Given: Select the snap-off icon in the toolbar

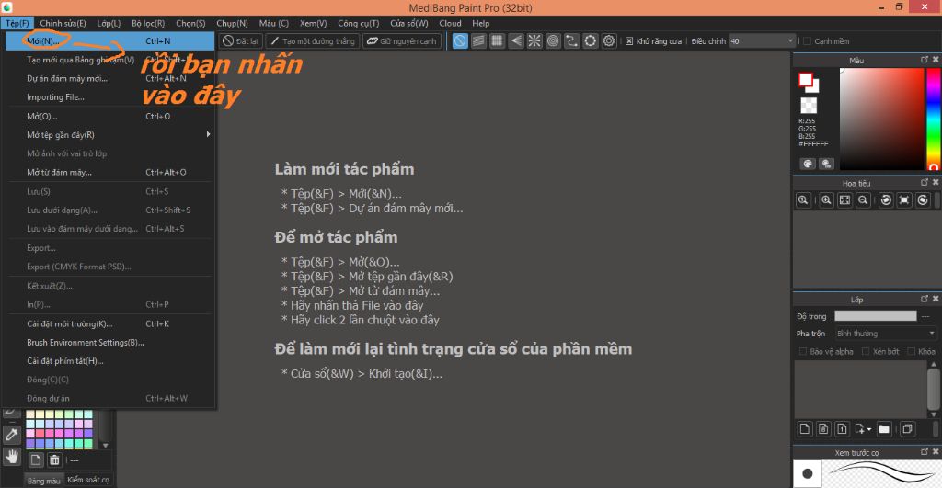Looking at the screenshot, I should (x=460, y=40).
